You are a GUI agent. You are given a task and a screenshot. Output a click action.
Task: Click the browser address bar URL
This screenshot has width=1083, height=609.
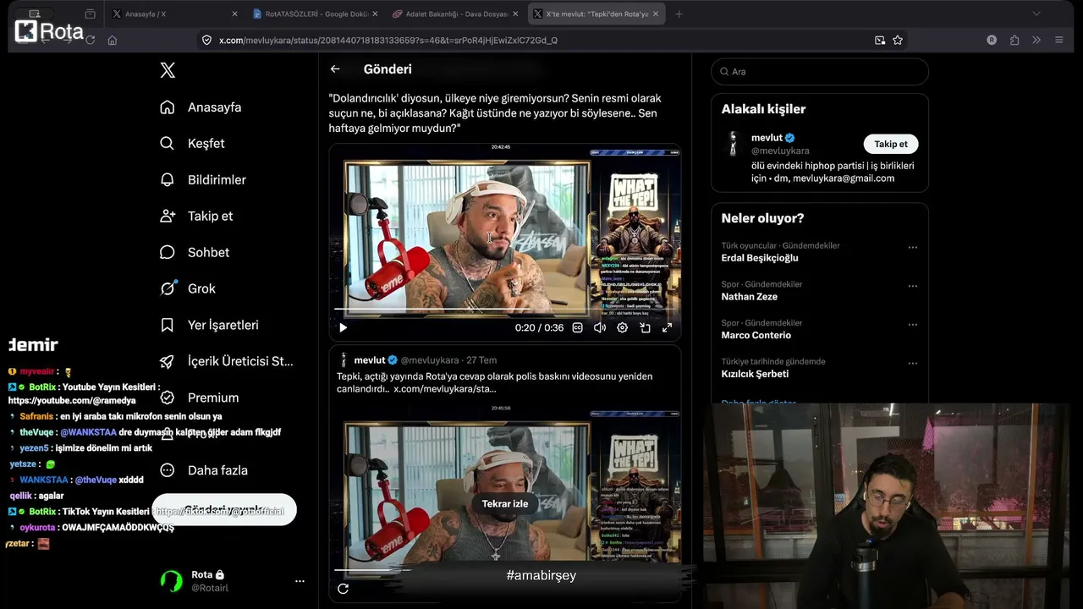pos(388,40)
